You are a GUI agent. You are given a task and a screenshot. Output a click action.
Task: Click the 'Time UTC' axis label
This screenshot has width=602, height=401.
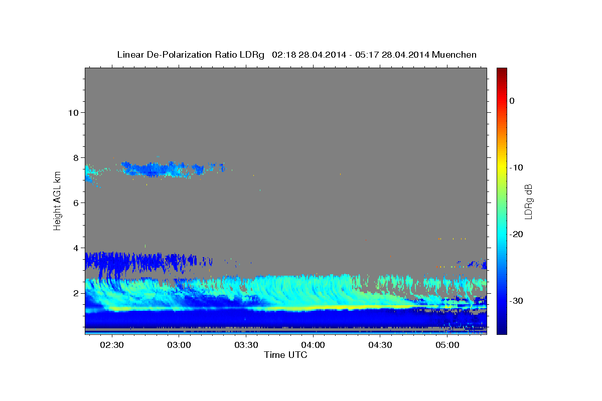285,355
